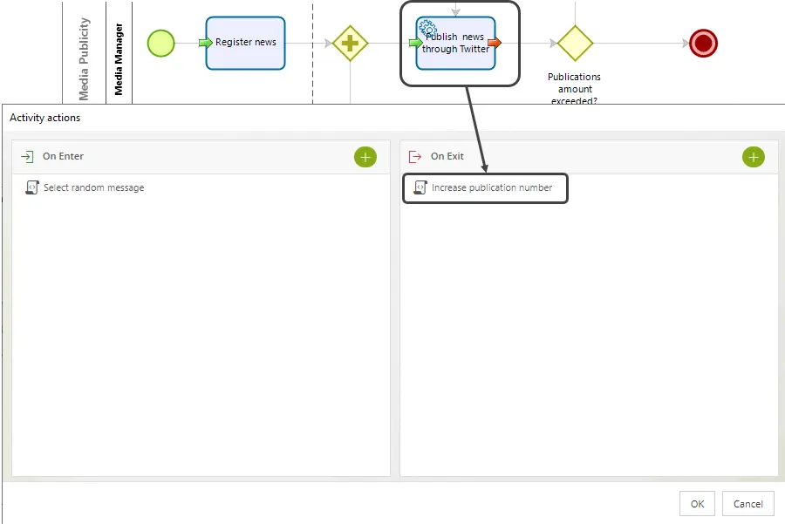The width and height of the screenshot is (785, 524).
Task: Click the Activity actions dialog title
Action: tap(45, 118)
